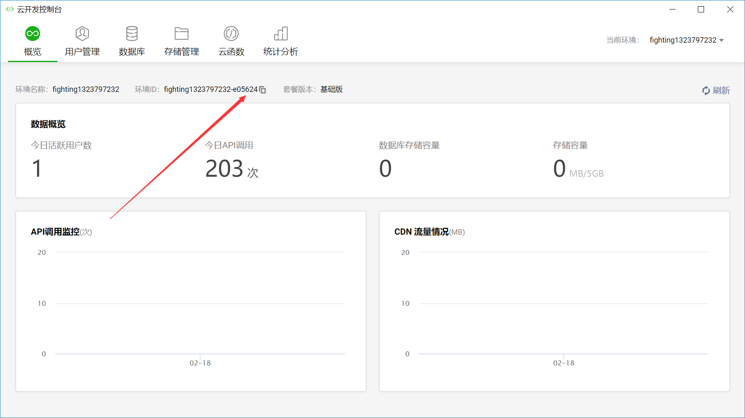The width and height of the screenshot is (745, 418).
Task: Open the 统计分析 statistics chart icon
Action: tap(281, 34)
